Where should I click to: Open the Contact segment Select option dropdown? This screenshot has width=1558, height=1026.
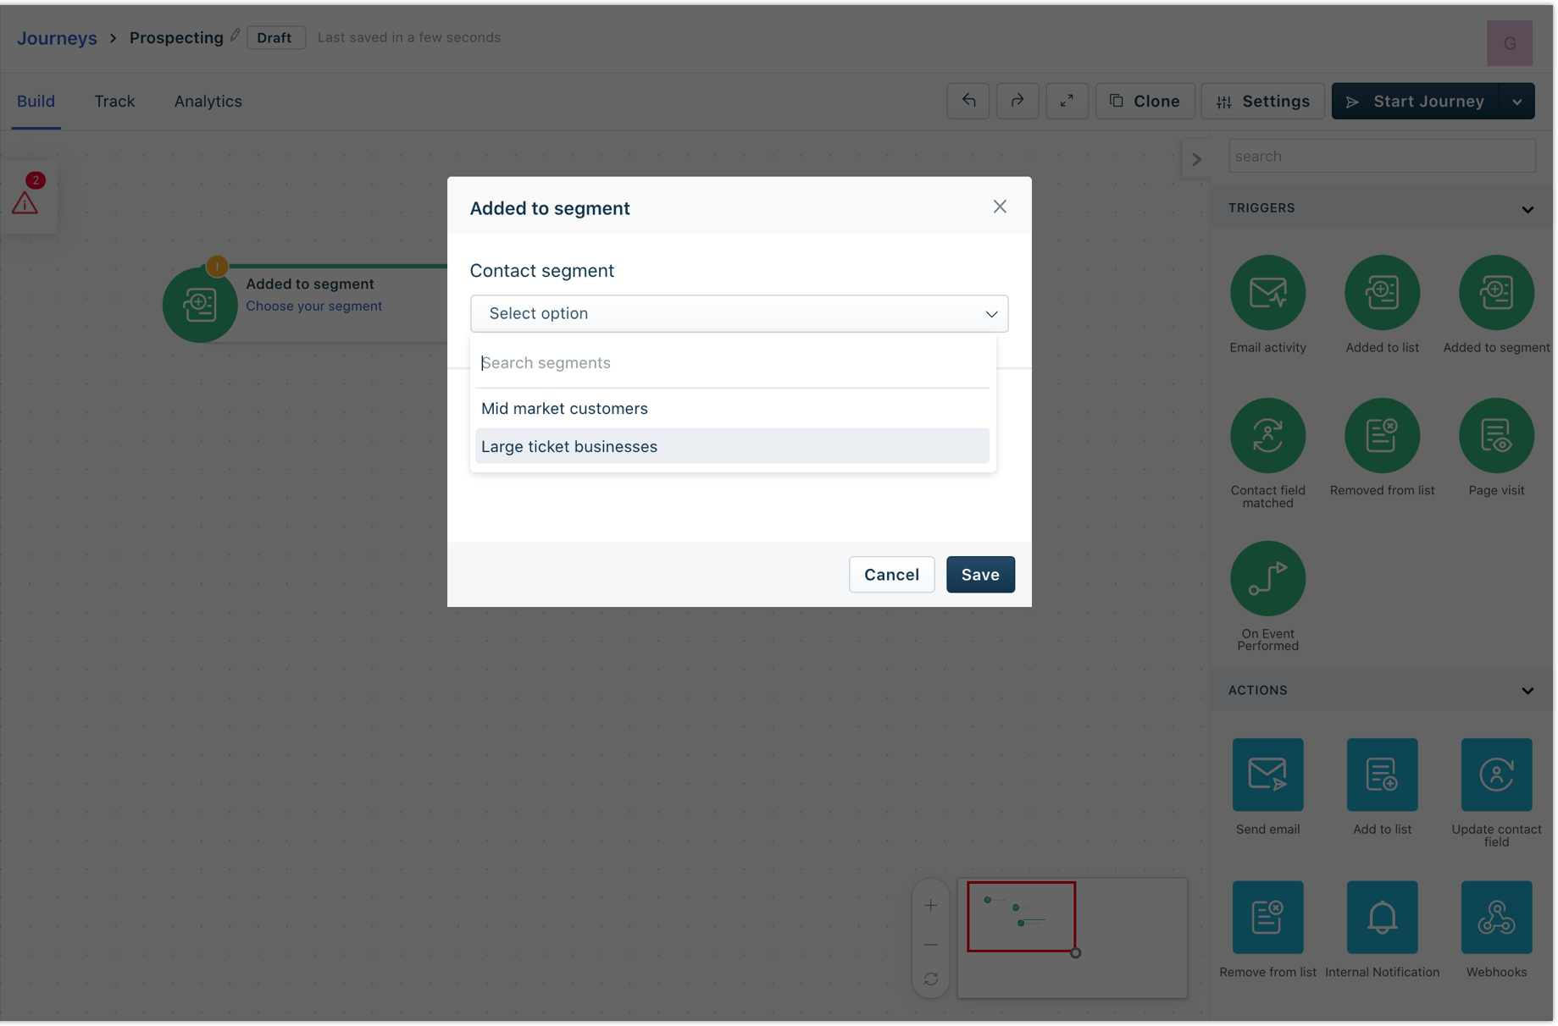pyautogui.click(x=739, y=313)
